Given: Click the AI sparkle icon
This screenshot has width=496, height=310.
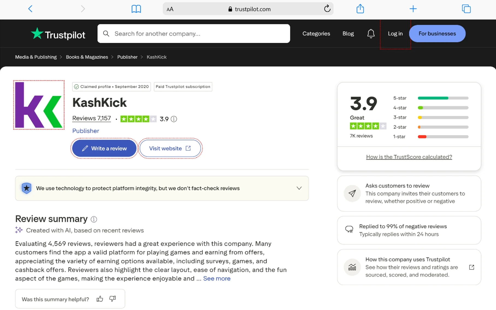Looking at the screenshot, I should 19,230.
